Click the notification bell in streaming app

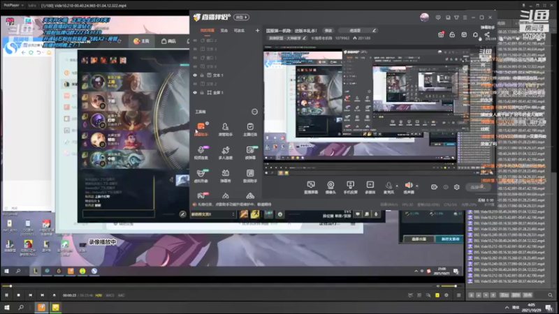pos(475,34)
